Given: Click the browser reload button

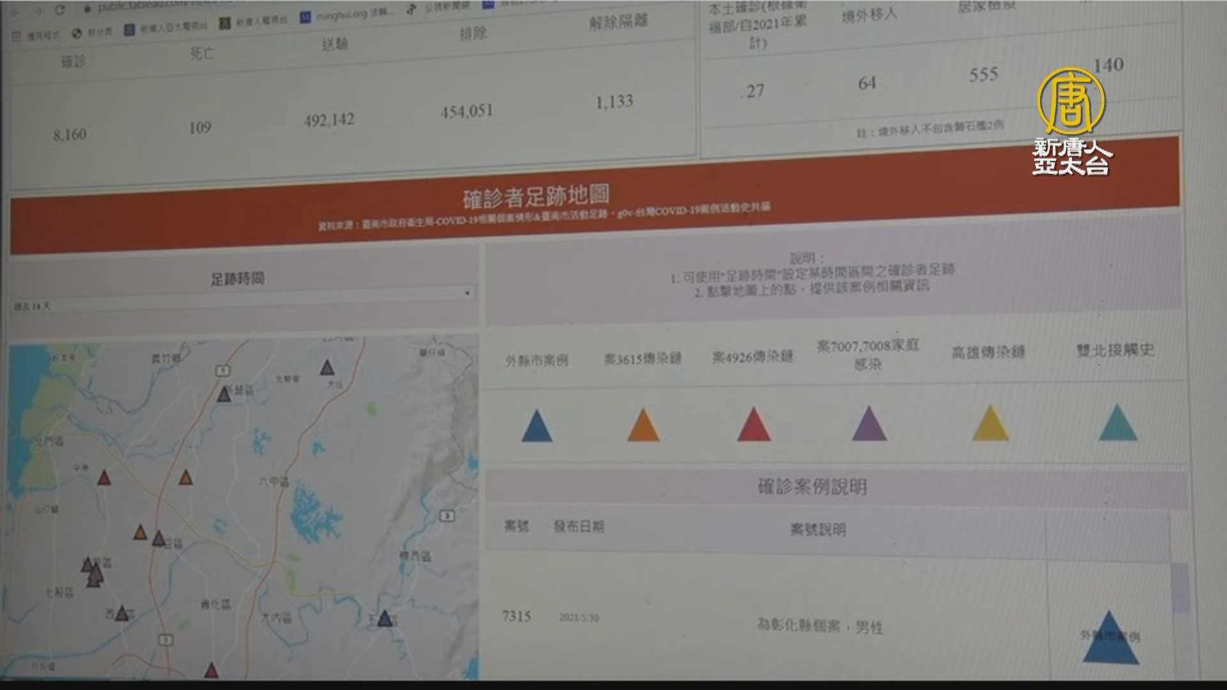Looking at the screenshot, I should pos(59,10).
